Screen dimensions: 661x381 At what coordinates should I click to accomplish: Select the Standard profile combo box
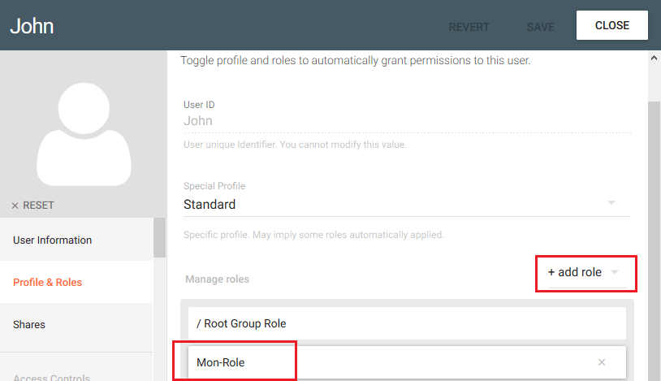[x=407, y=204]
